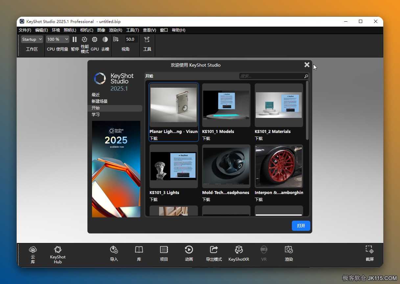This screenshot has width=400, height=284.
Task: Open the 帮助(H) menu
Action: coord(178,30)
